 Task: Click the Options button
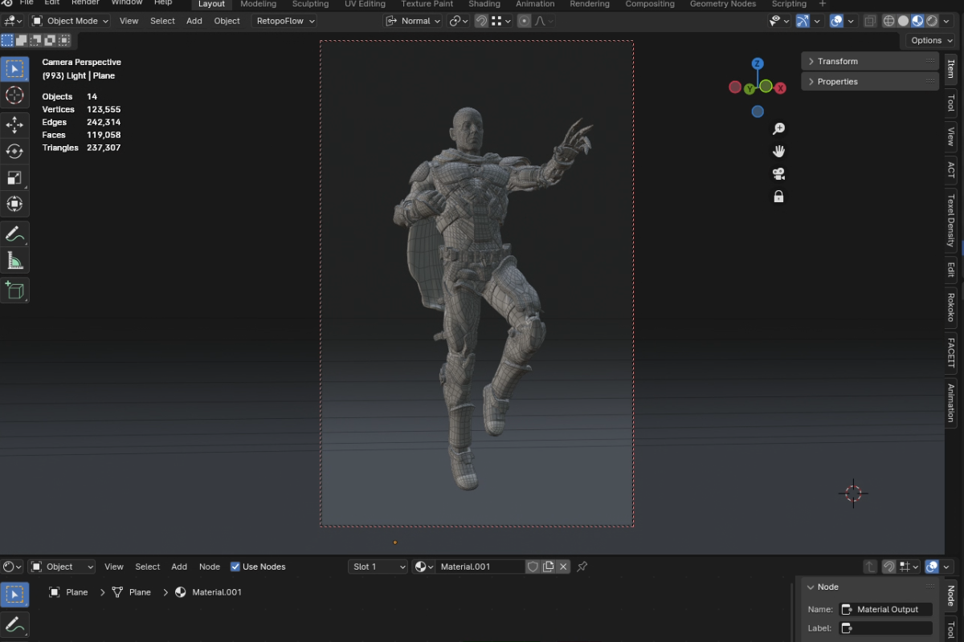[930, 40]
